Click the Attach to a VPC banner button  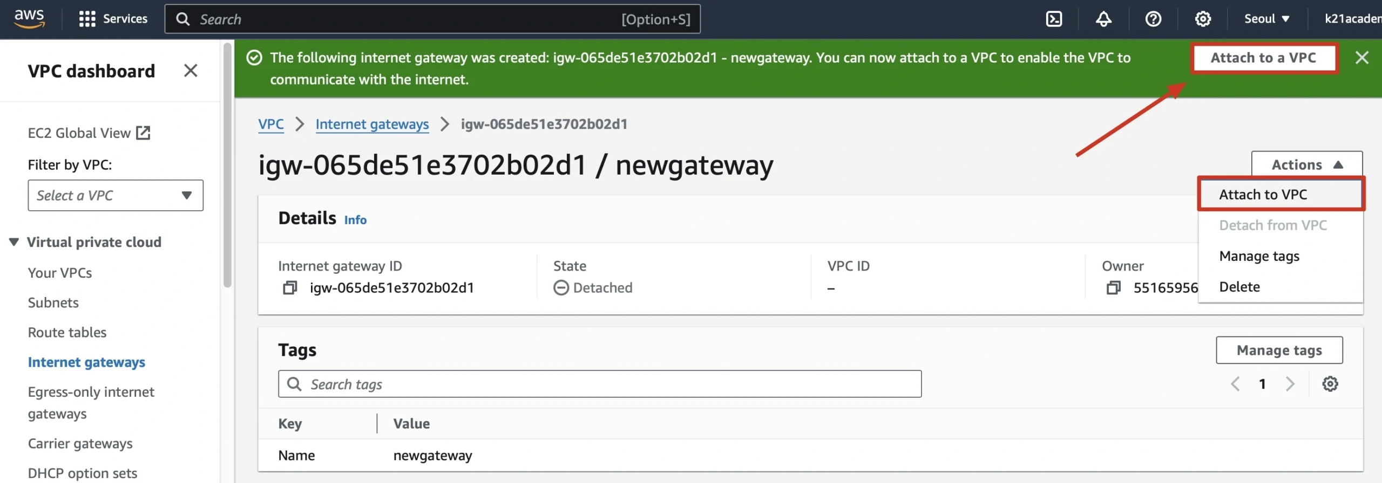pos(1263,58)
